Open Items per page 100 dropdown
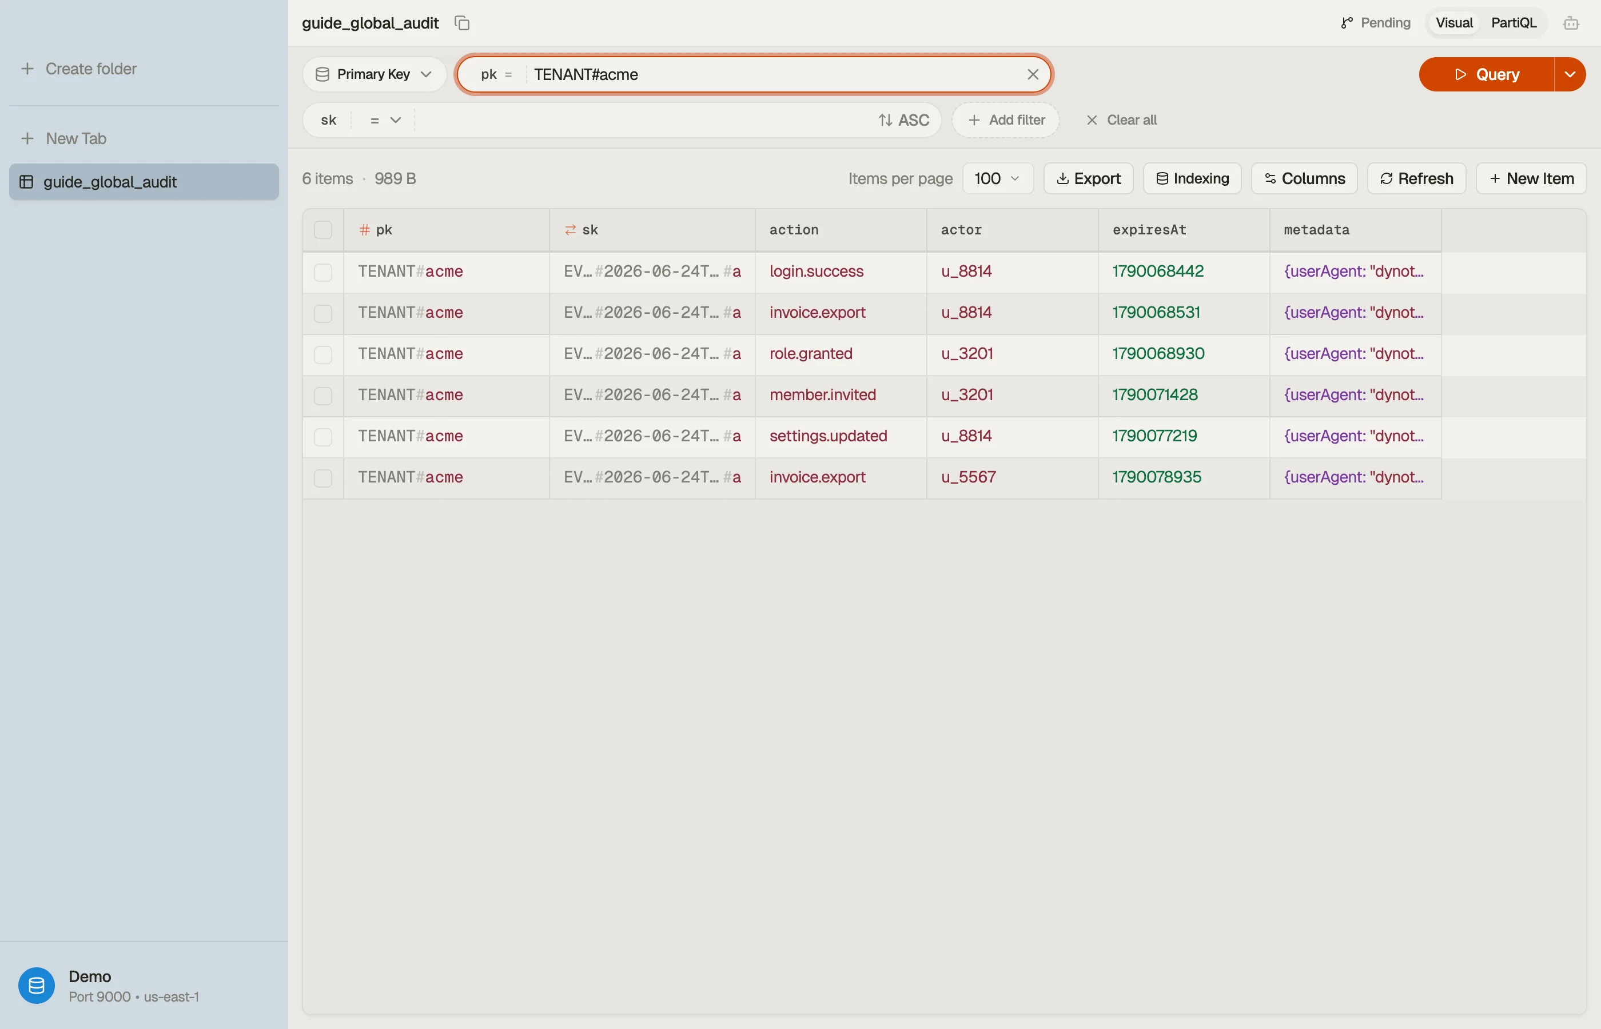The width and height of the screenshot is (1601, 1029). [x=997, y=178]
